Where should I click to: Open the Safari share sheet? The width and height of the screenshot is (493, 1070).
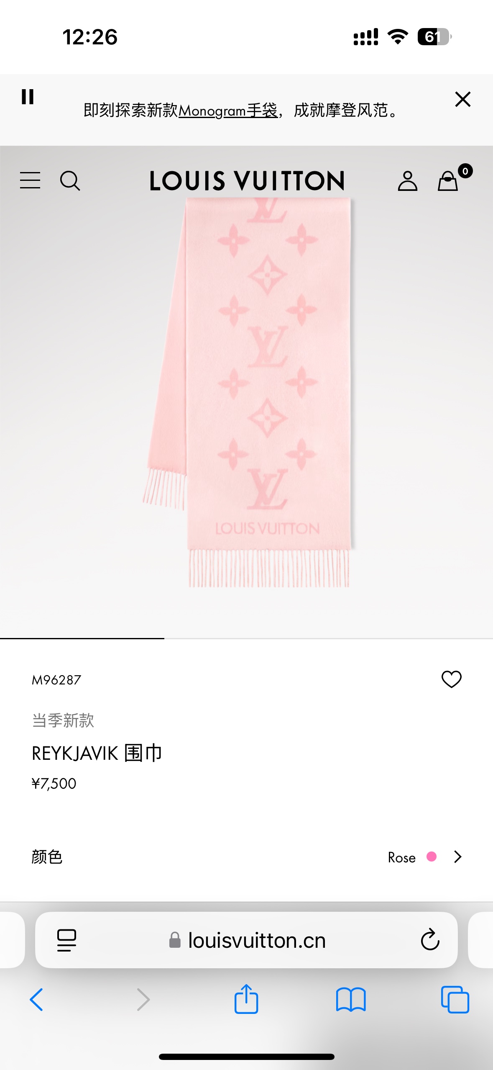point(246,999)
